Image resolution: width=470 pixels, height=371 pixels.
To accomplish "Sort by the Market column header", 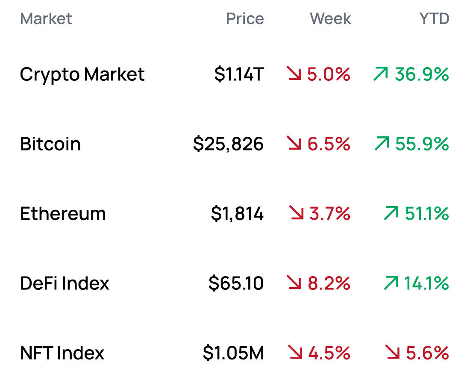I will click(46, 19).
